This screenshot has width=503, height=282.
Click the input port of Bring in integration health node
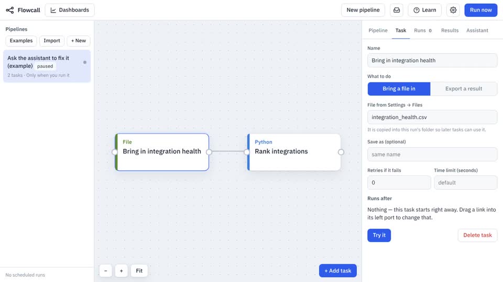(x=115, y=152)
